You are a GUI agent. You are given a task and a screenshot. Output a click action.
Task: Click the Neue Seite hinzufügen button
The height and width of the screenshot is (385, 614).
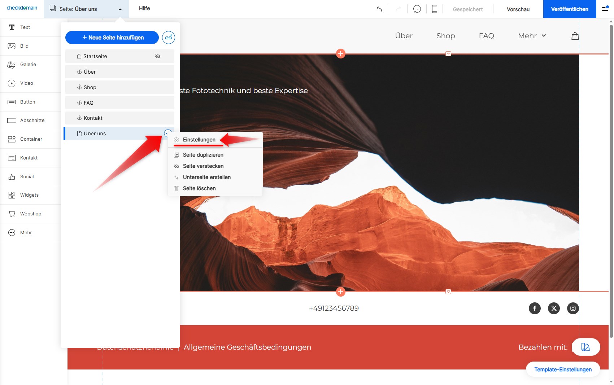pos(112,38)
